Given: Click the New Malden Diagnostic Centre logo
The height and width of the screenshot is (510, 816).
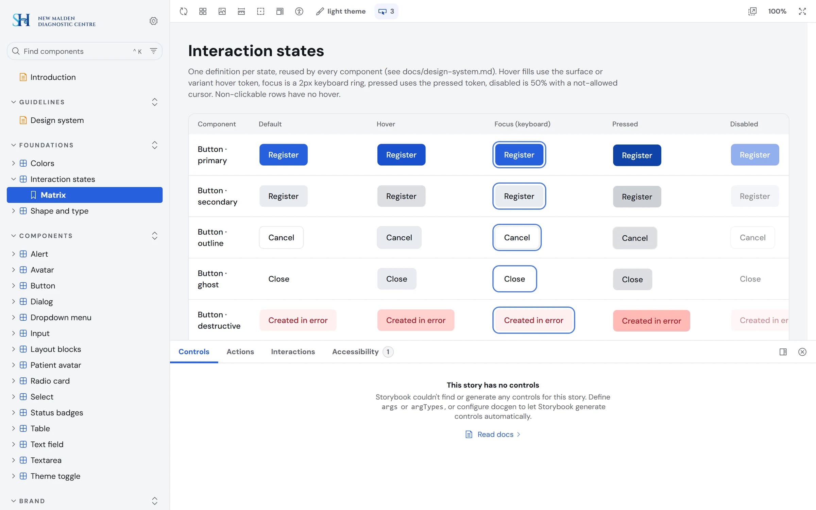Looking at the screenshot, I should pyautogui.click(x=54, y=21).
